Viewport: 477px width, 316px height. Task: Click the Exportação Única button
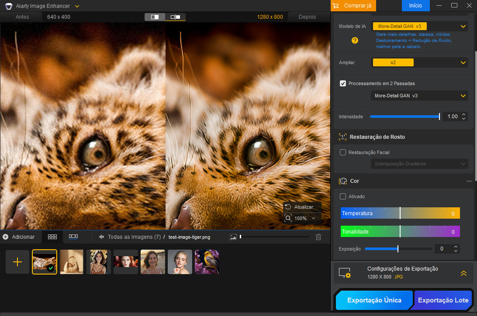[x=374, y=300]
